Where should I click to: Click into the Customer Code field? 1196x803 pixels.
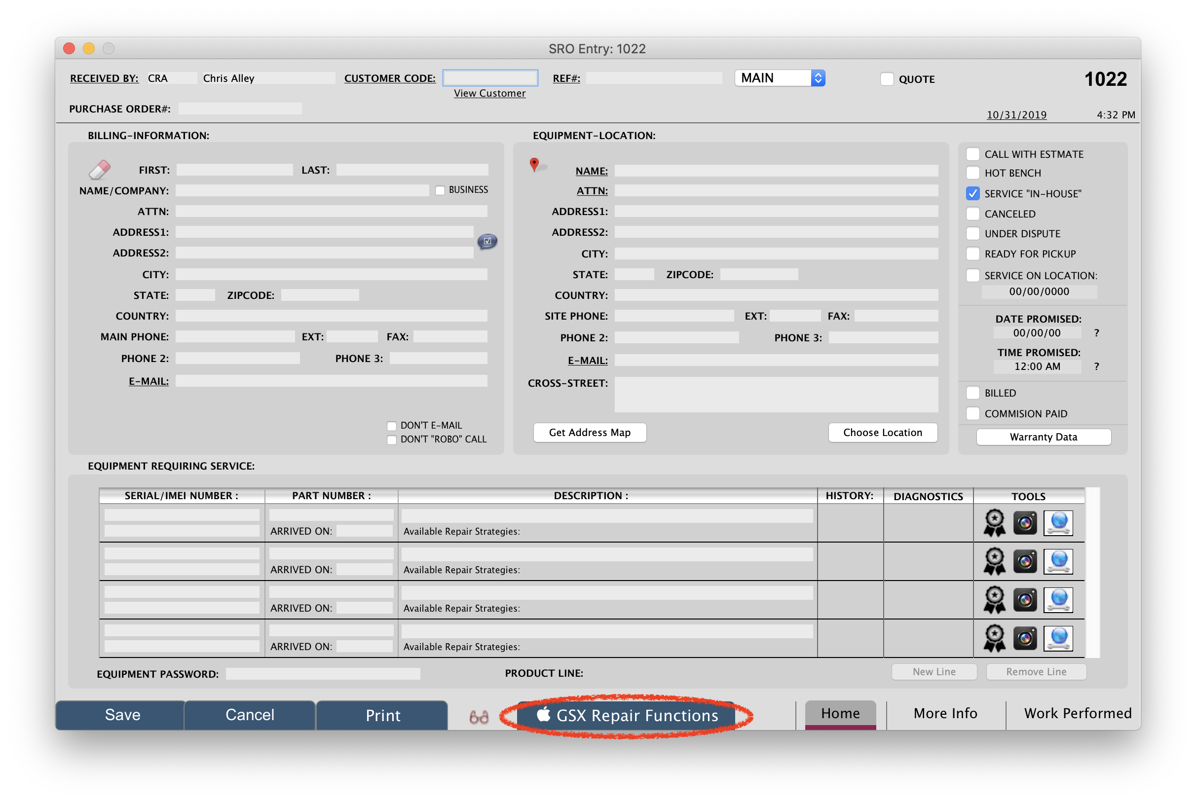[489, 78]
